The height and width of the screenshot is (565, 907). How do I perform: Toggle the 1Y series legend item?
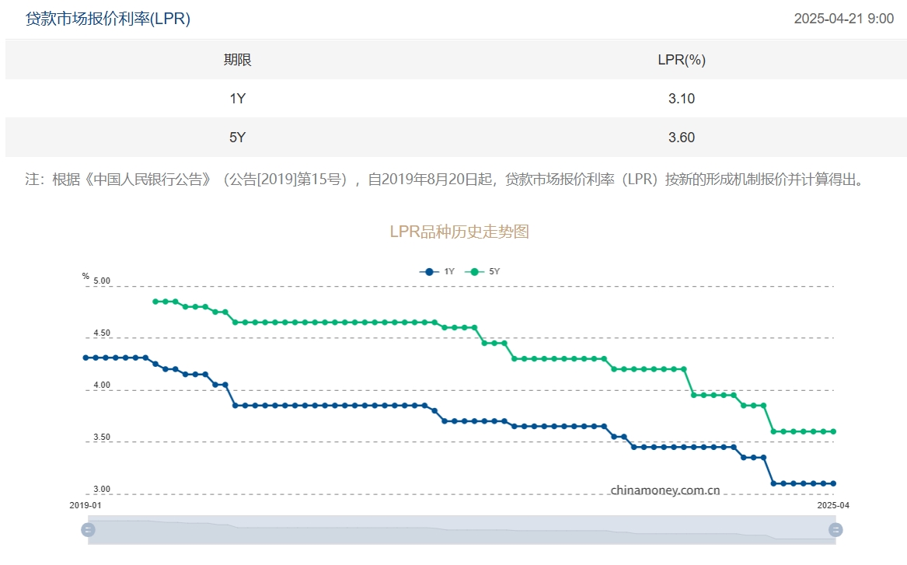coord(437,271)
